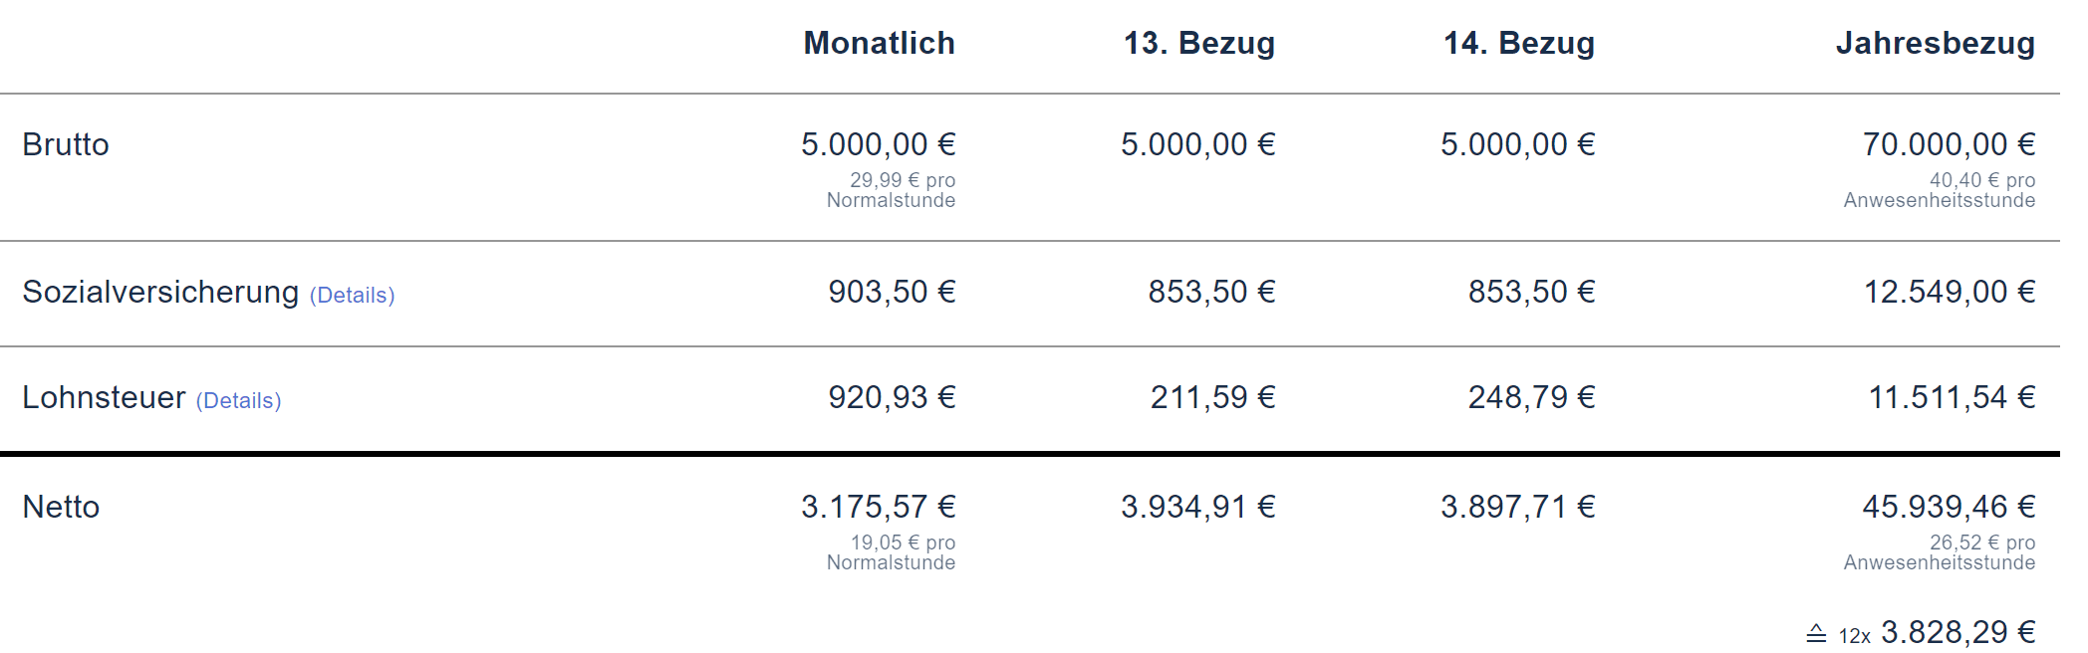
Task: Select the Monatlich column header
Action: coord(879,43)
